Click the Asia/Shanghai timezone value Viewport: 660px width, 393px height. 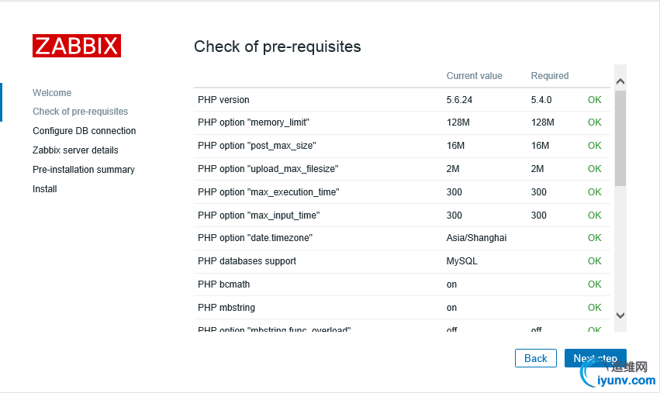pyautogui.click(x=476, y=238)
